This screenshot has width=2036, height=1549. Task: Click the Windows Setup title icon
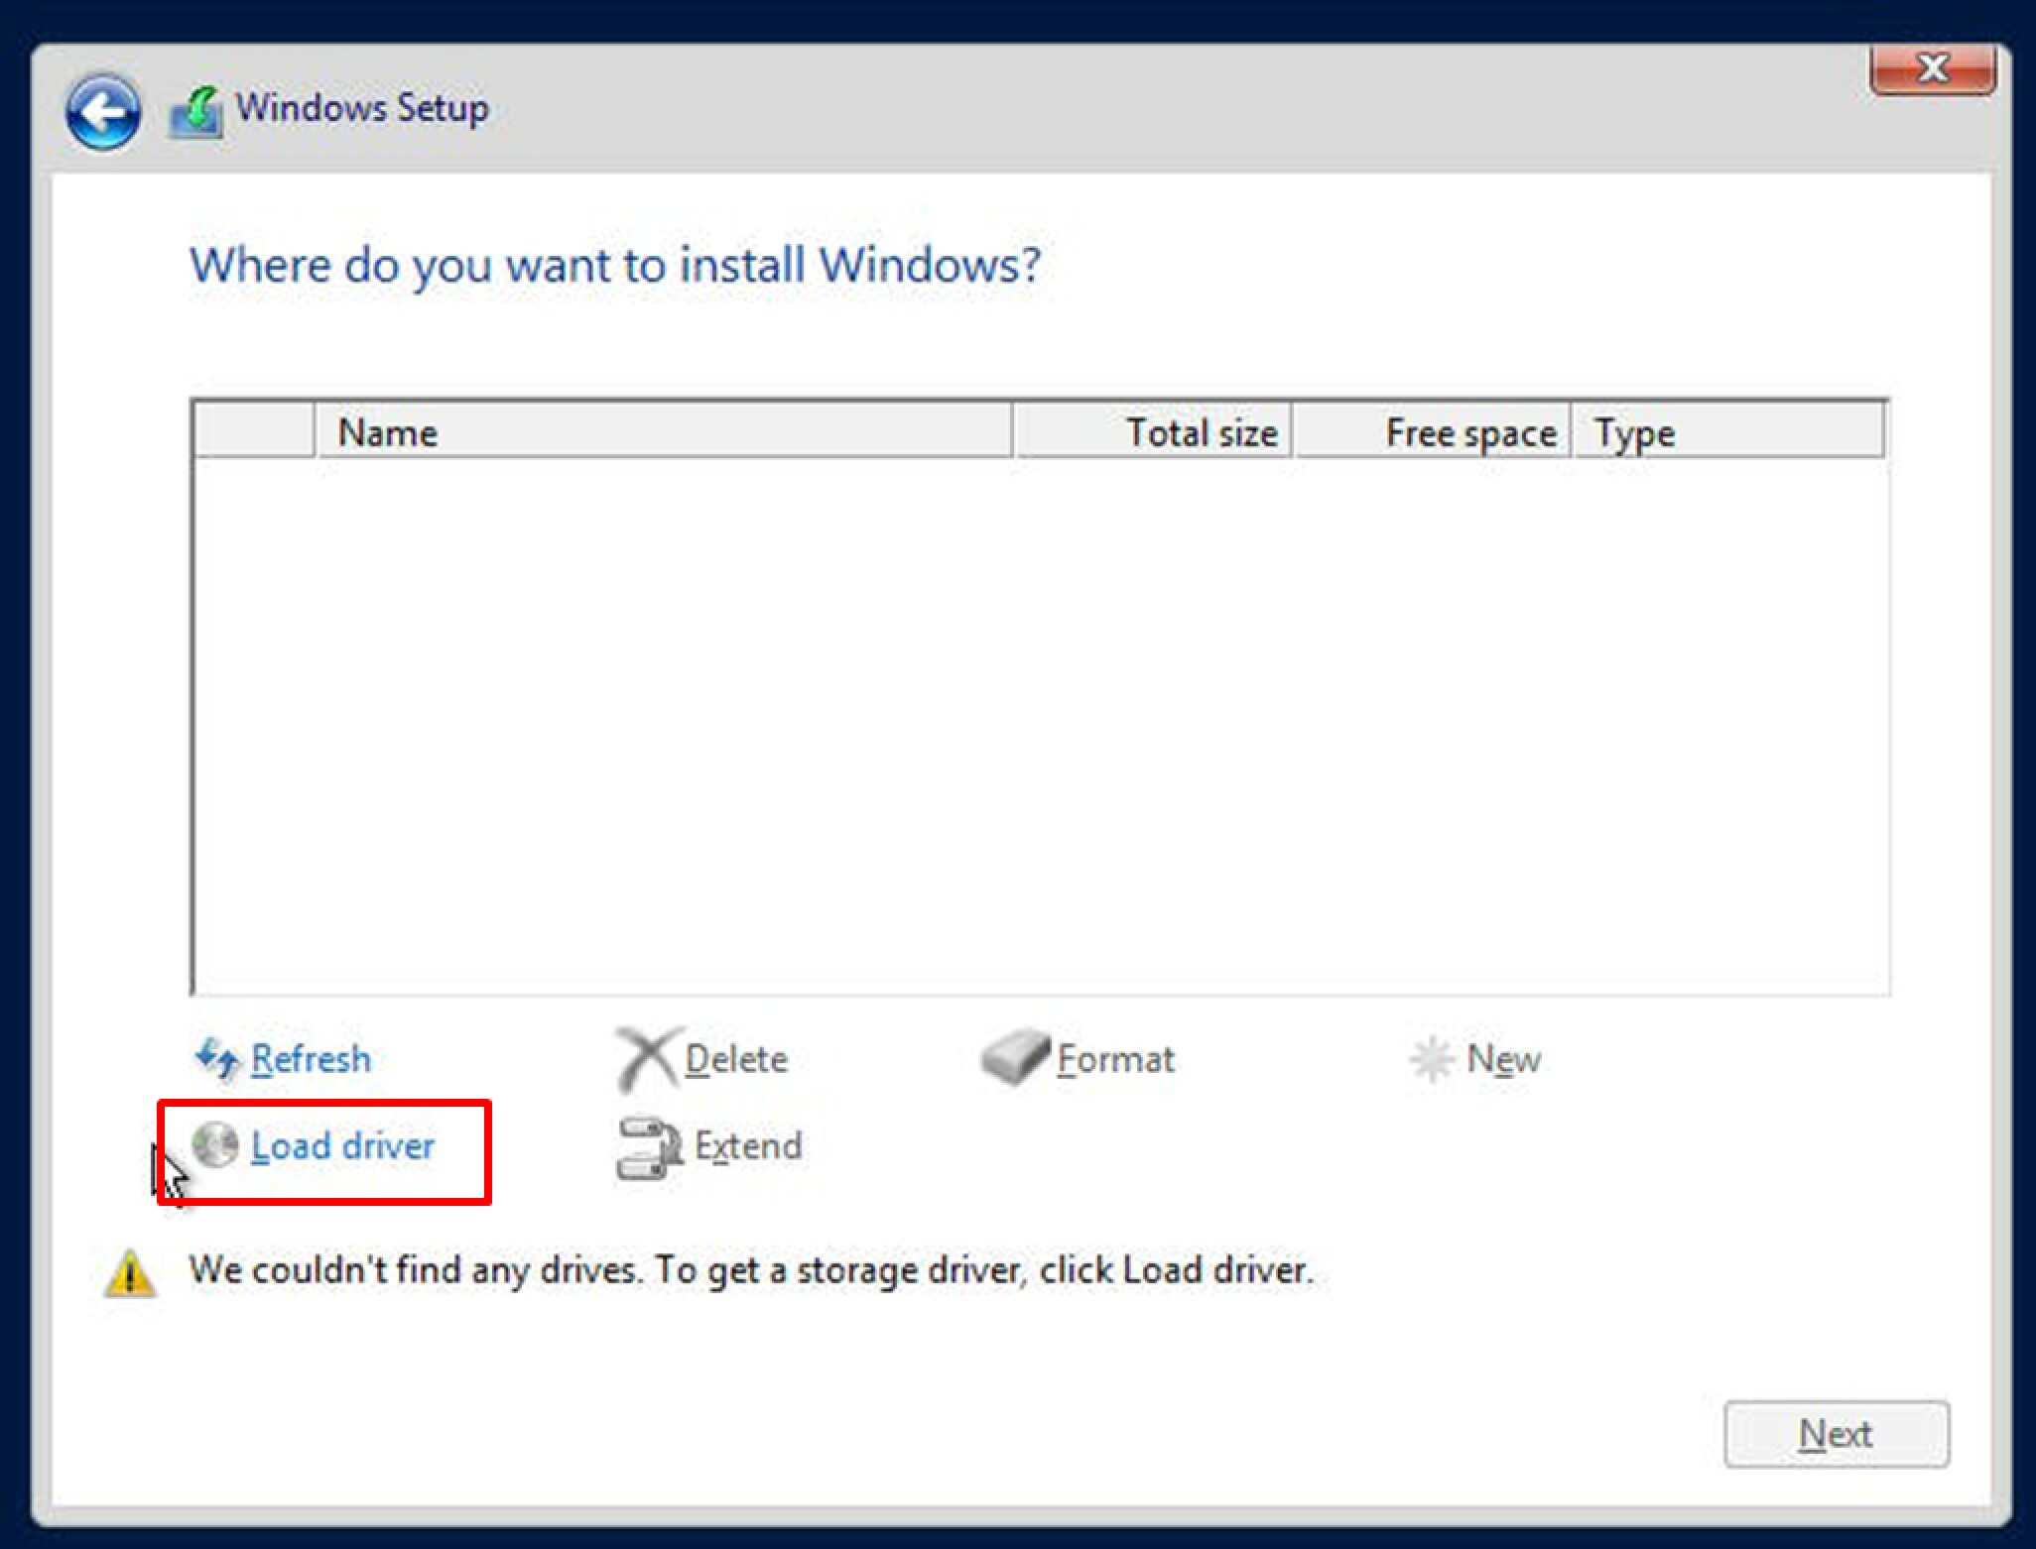pos(196,111)
